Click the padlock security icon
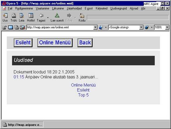Image resolution: width=171 pixels, height=129 pixels. point(5,27)
